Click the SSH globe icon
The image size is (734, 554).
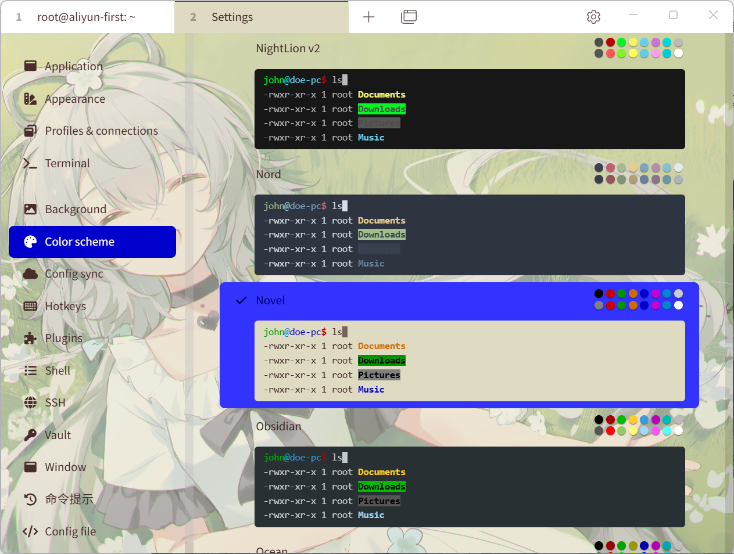[x=31, y=402]
